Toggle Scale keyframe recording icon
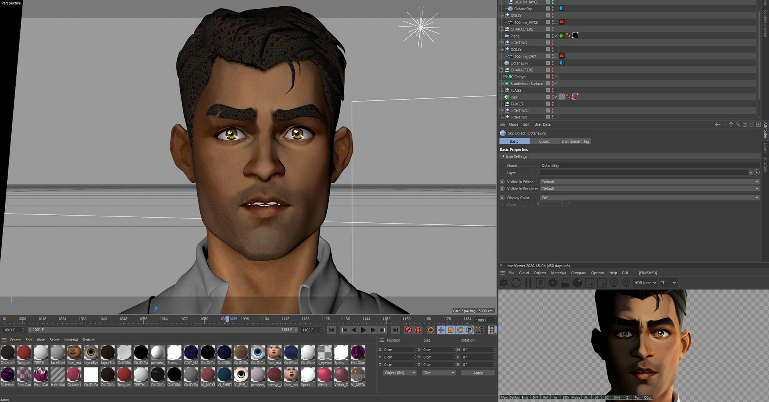 (x=451, y=330)
